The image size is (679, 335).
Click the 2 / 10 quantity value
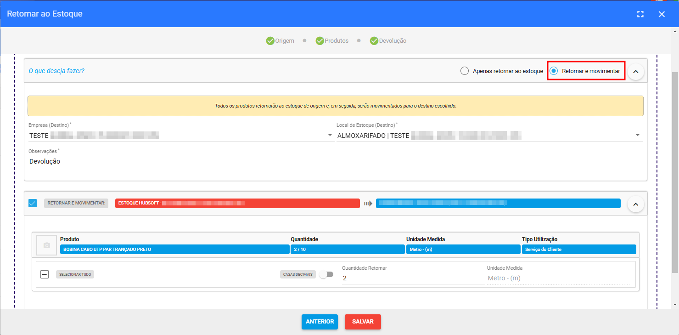click(348, 250)
